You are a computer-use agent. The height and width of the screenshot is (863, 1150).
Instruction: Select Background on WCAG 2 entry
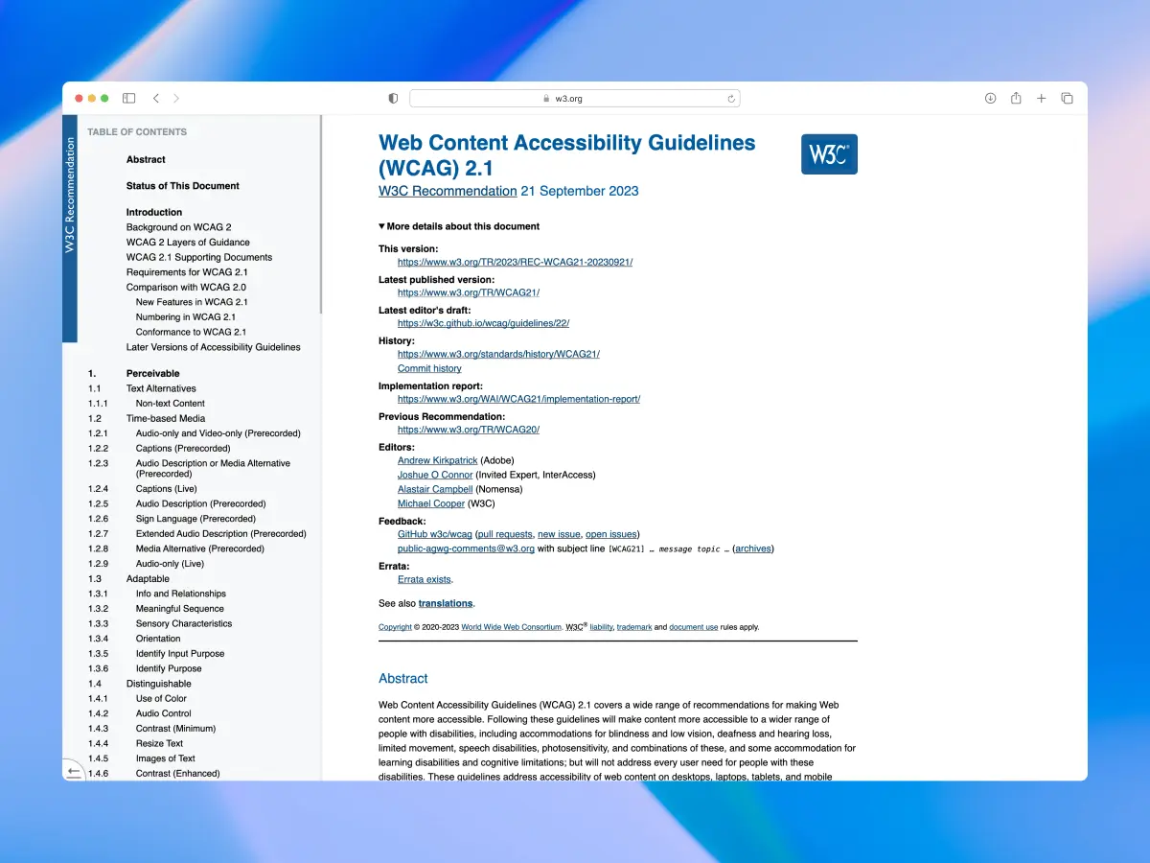178,227
